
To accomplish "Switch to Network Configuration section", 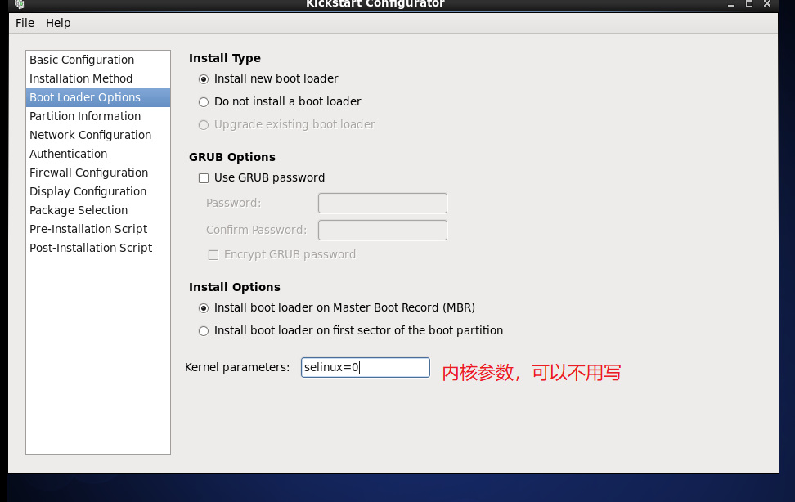I will [98, 135].
